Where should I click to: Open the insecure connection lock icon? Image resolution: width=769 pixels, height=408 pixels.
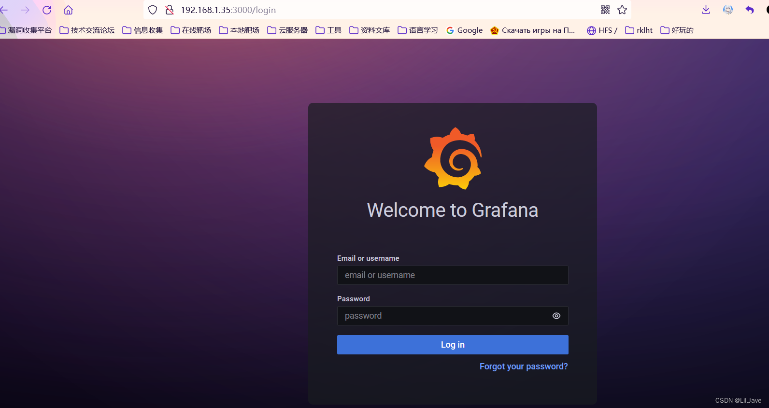pos(170,10)
